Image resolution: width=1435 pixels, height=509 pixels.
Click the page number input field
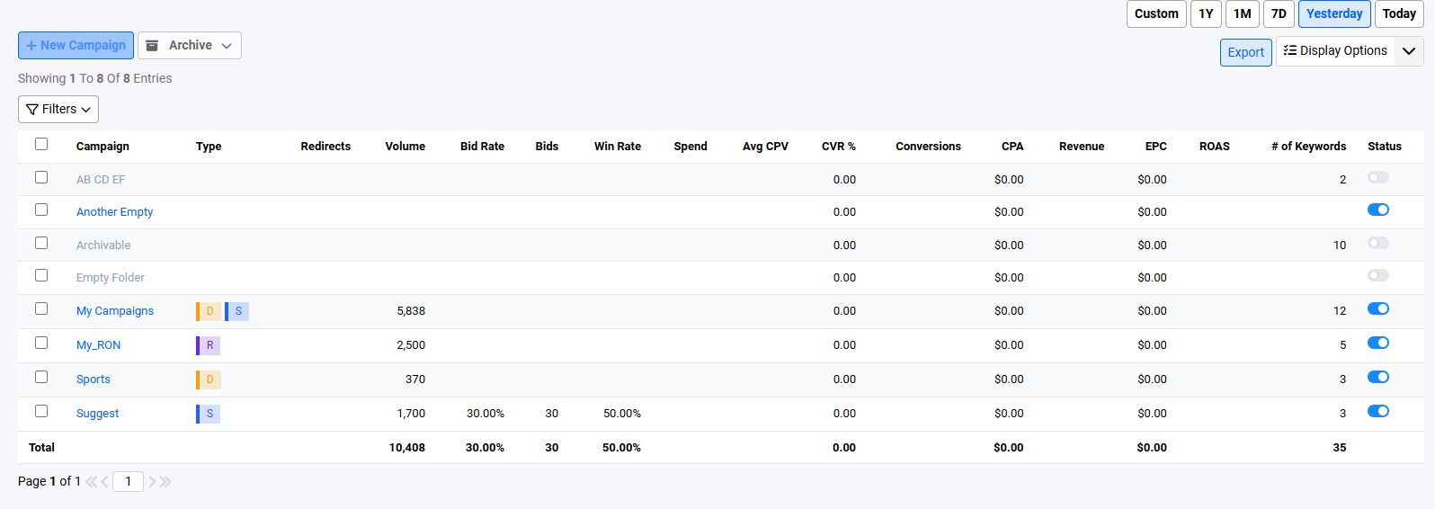point(128,482)
